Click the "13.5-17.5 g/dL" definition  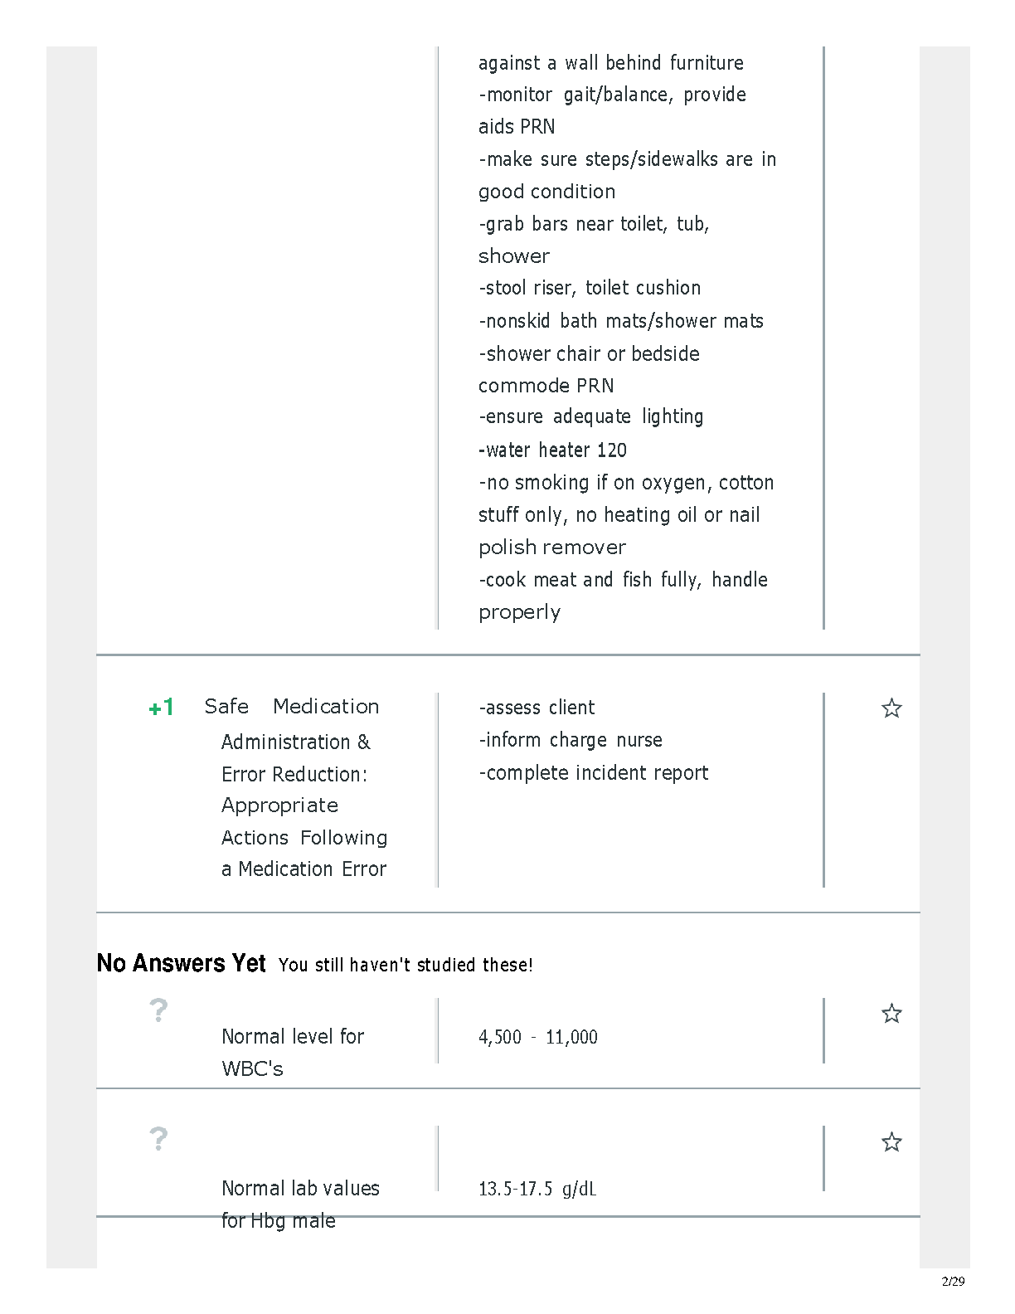coord(537,1189)
